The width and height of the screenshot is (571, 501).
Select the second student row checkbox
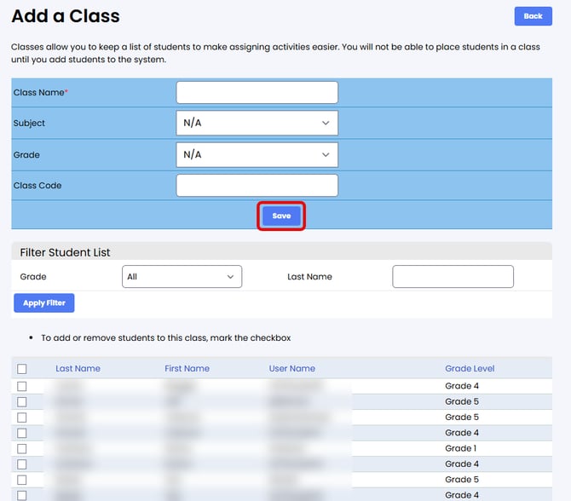(22, 402)
